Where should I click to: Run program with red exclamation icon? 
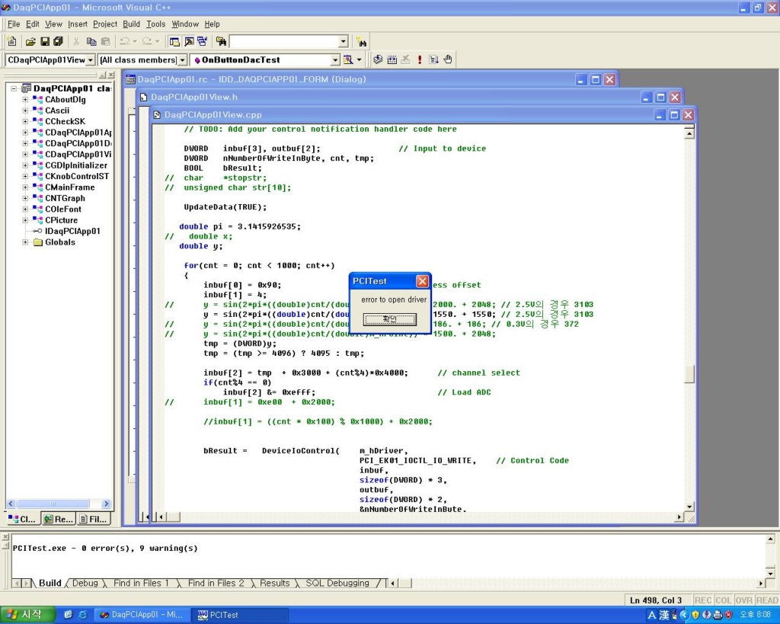[420, 59]
